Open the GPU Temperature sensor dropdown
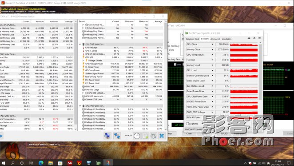This screenshot has height=166, width=294. click(x=212, y=55)
